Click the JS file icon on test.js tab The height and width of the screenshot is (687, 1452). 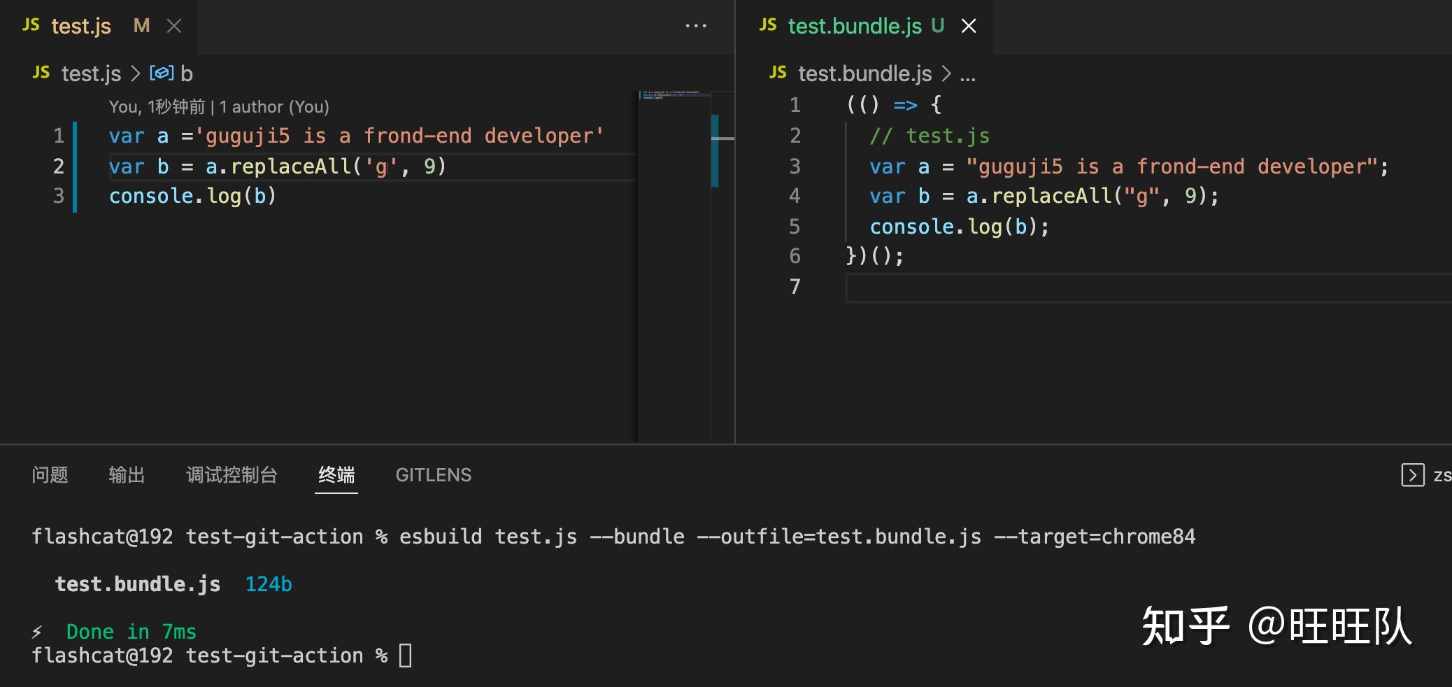pyautogui.click(x=31, y=25)
